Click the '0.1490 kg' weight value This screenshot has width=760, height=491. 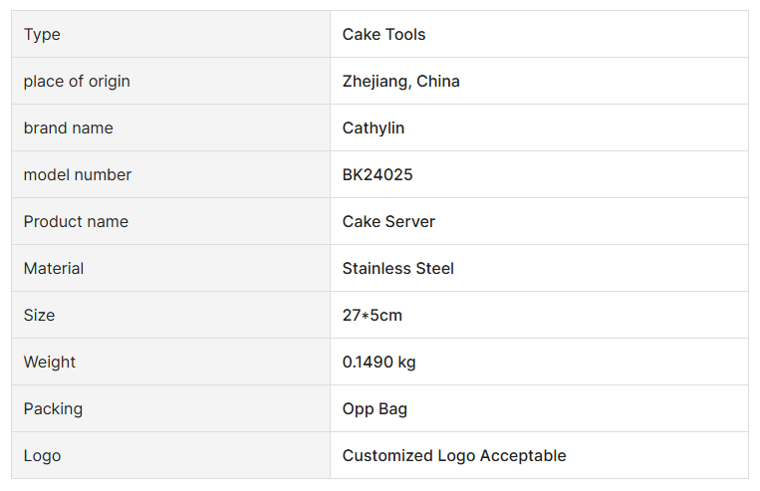tap(379, 363)
